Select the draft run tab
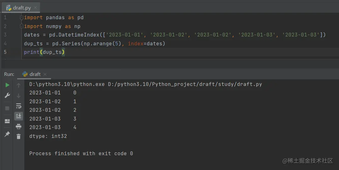Viewport: 339px width, 170px height. tap(35, 74)
